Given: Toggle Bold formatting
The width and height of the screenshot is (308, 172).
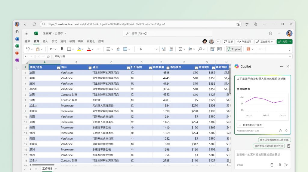Looking at the screenshot, I should 62,49.
